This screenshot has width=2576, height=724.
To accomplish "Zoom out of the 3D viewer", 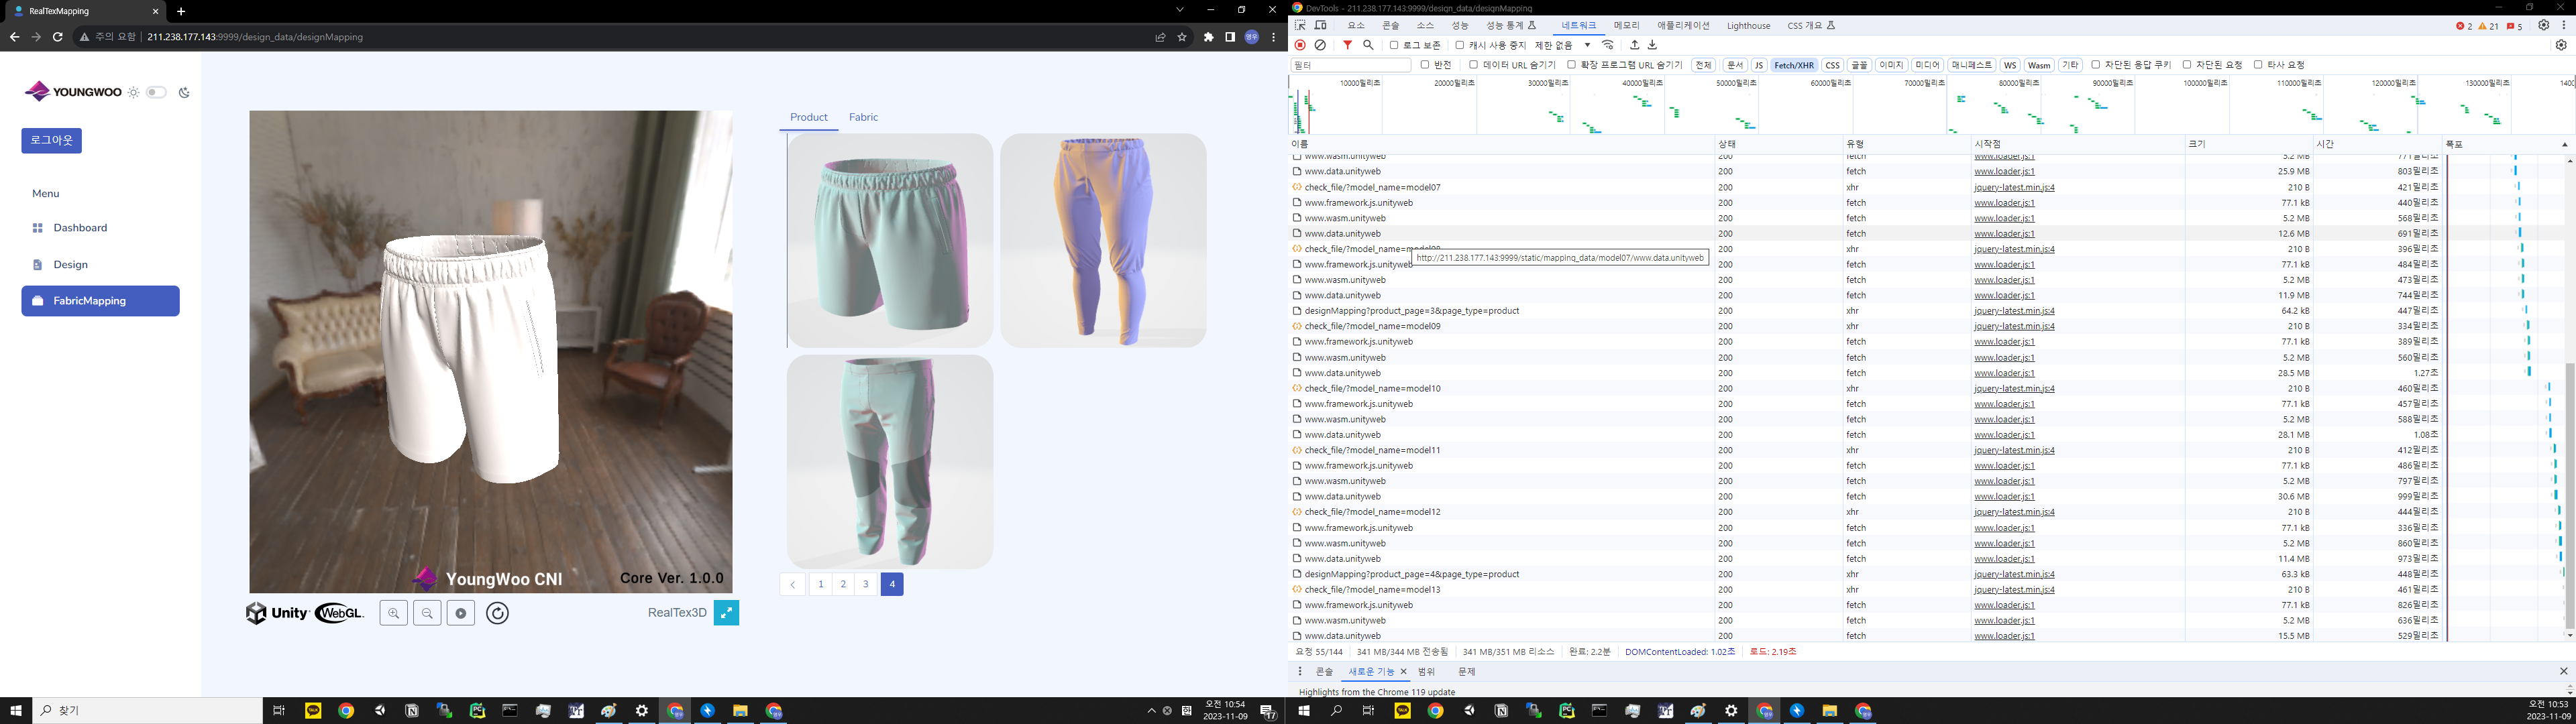I will point(427,613).
